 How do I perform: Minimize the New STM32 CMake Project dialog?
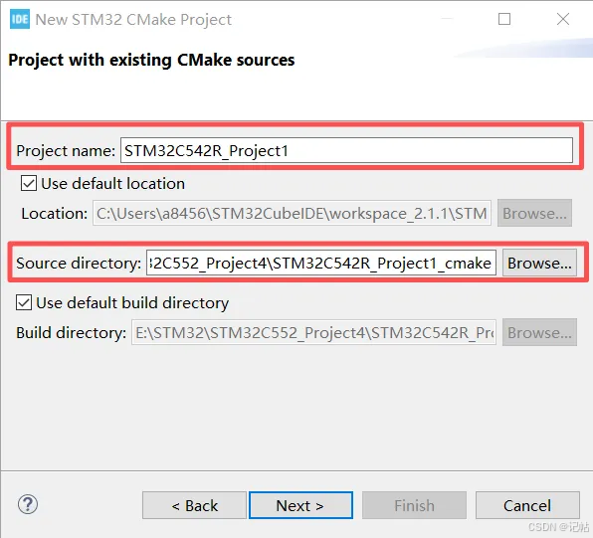447,18
